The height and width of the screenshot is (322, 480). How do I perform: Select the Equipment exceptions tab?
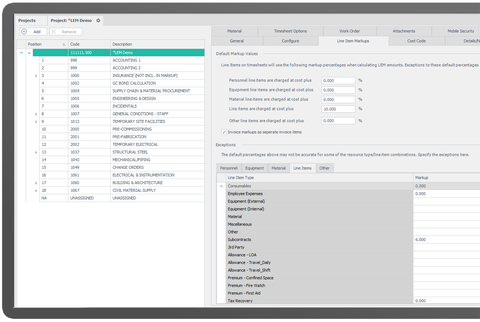coord(254,168)
